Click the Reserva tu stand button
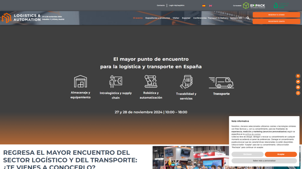The width and height of the screenshot is (302, 169). (x=276, y=15)
